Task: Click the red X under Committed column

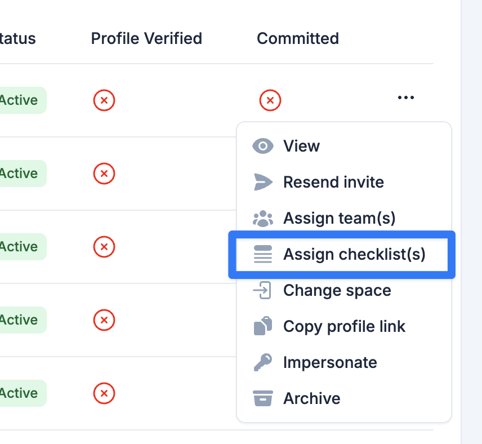Action: [270, 100]
